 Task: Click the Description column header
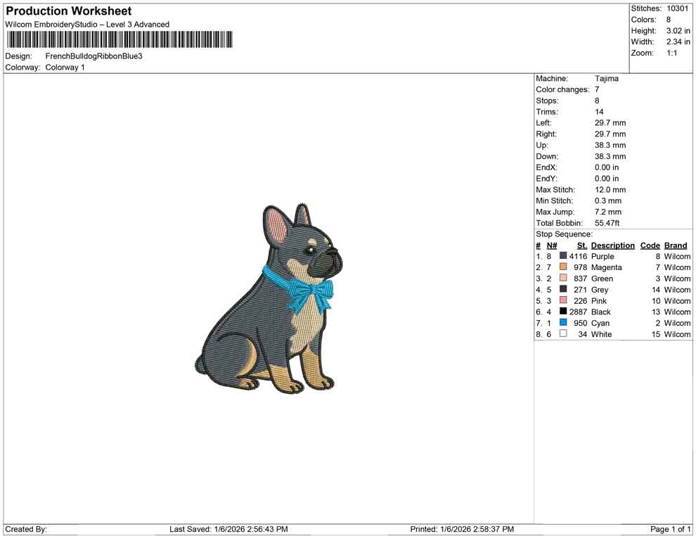pos(612,245)
